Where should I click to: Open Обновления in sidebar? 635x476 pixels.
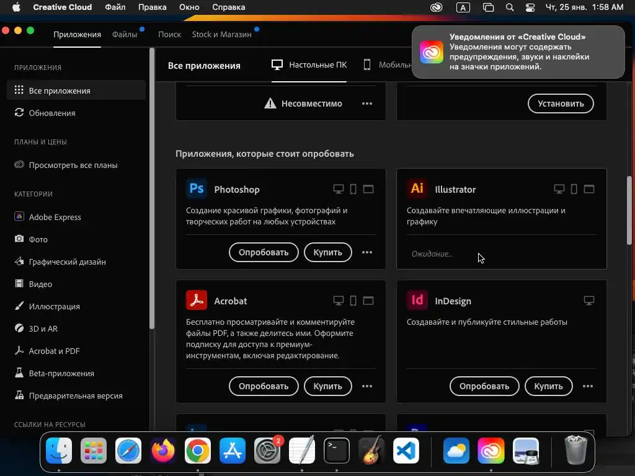coord(76,113)
